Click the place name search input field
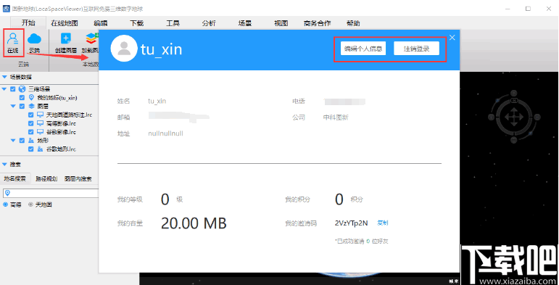 [50, 193]
